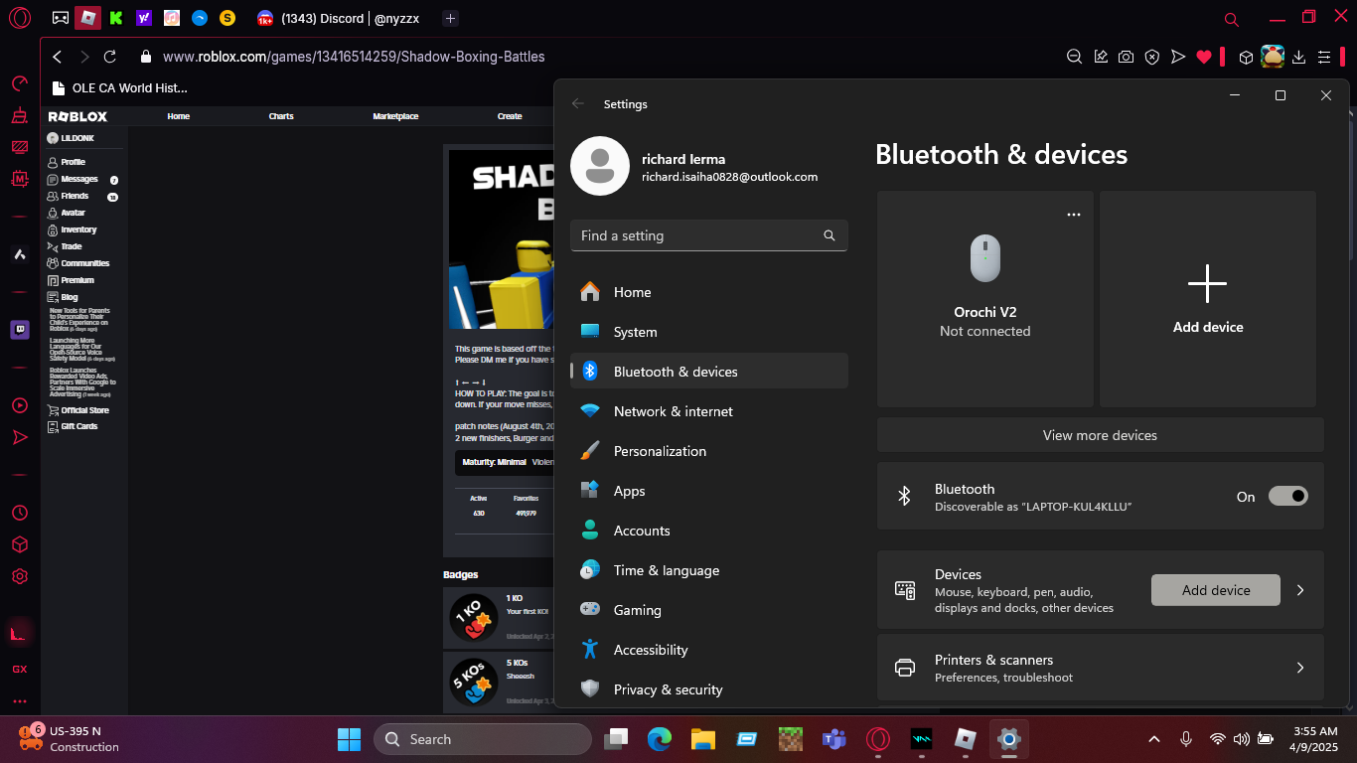Click the Roblox URL address bar
This screenshot has height=763, width=1357.
click(x=354, y=57)
